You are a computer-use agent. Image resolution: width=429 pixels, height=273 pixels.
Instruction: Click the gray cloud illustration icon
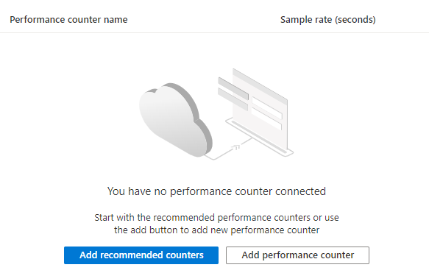(x=175, y=121)
